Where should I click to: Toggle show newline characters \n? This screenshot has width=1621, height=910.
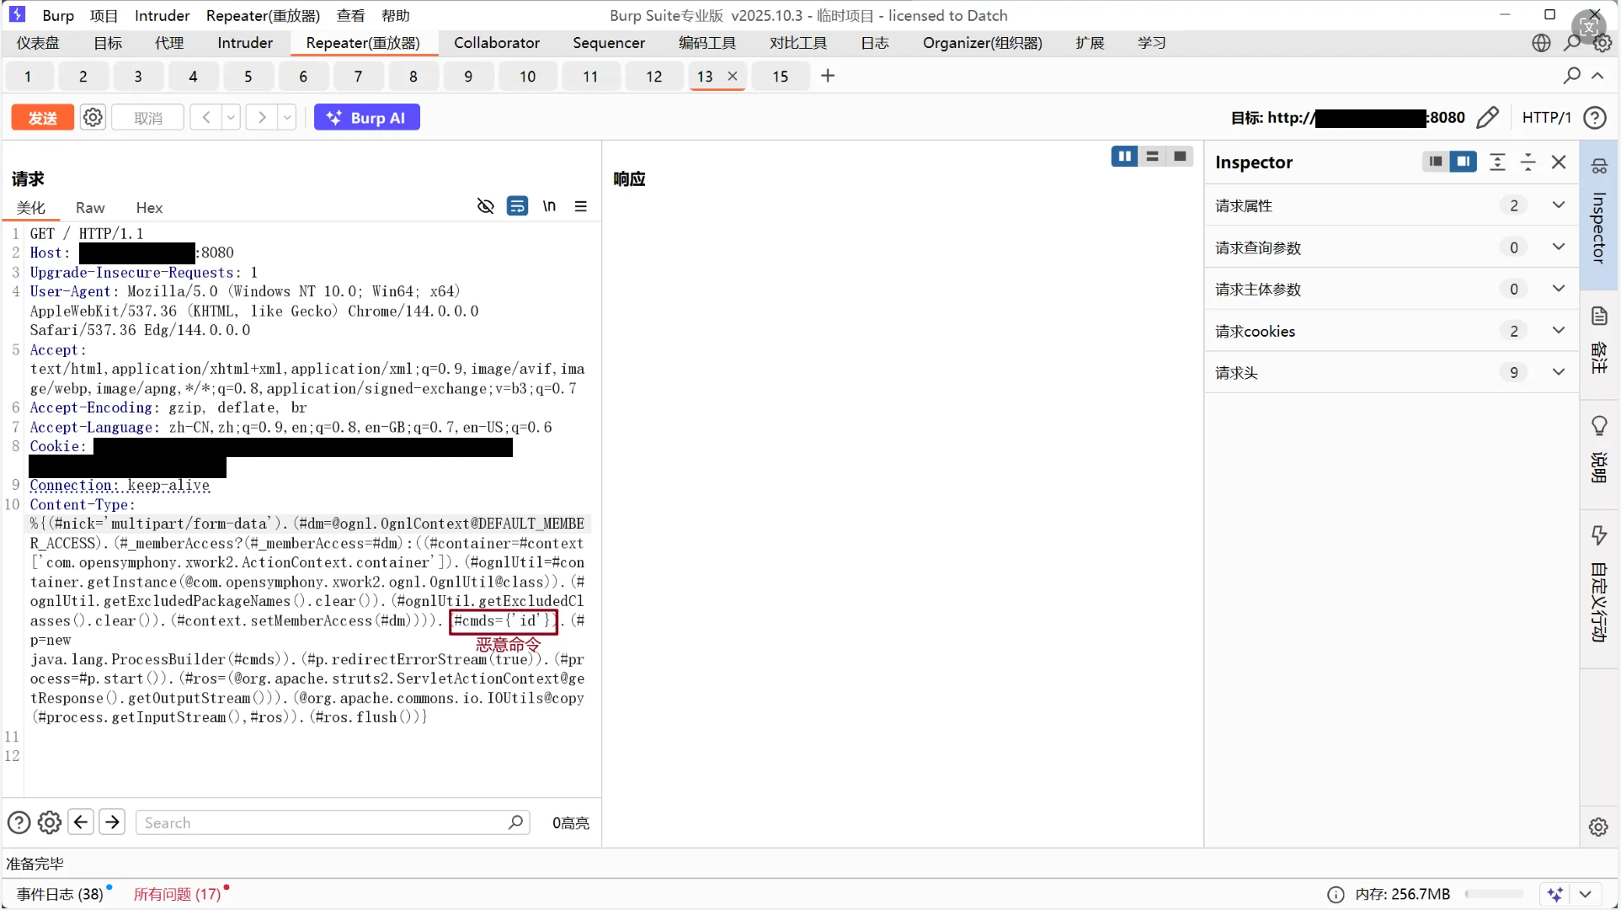(549, 206)
